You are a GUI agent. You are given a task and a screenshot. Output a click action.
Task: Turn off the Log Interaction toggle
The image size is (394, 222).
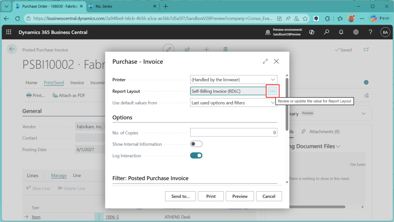pyautogui.click(x=196, y=156)
